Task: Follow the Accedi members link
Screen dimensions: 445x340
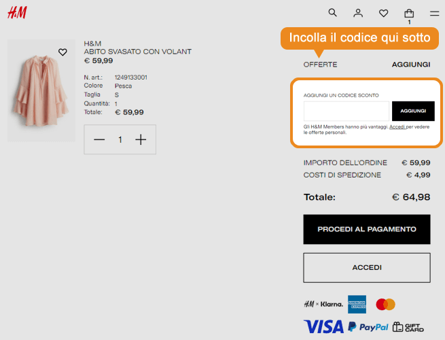Action: click(x=397, y=127)
